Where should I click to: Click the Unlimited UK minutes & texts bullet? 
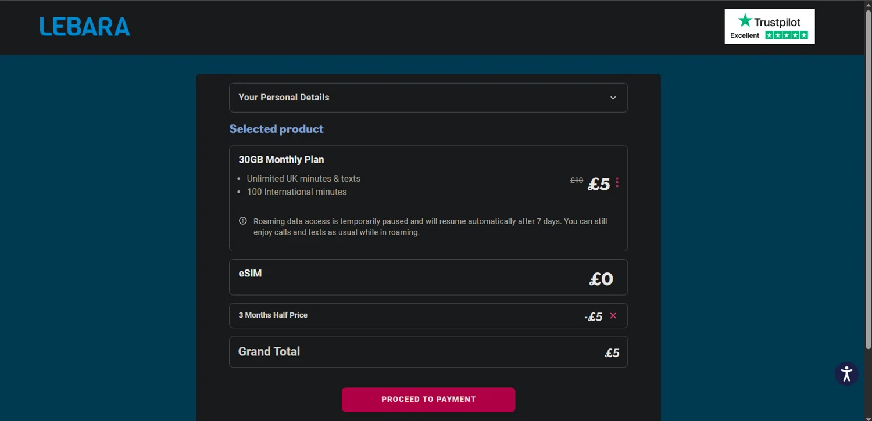303,179
